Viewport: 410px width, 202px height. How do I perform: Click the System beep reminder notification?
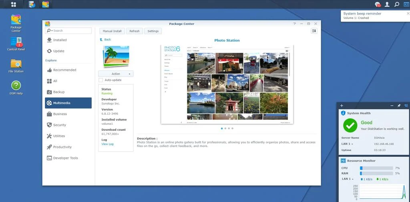point(376,16)
